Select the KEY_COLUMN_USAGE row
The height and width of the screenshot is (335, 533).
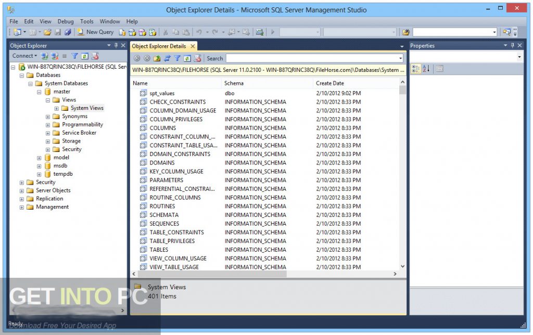(x=266, y=172)
